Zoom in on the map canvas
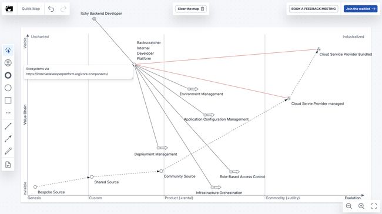382x214 pixels. [361, 206]
